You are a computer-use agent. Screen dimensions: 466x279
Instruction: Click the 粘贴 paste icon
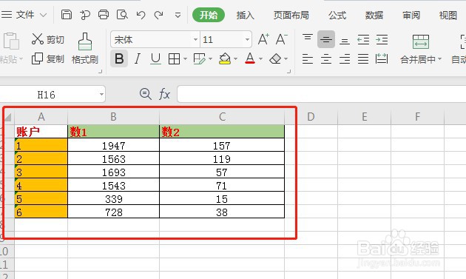[11, 41]
